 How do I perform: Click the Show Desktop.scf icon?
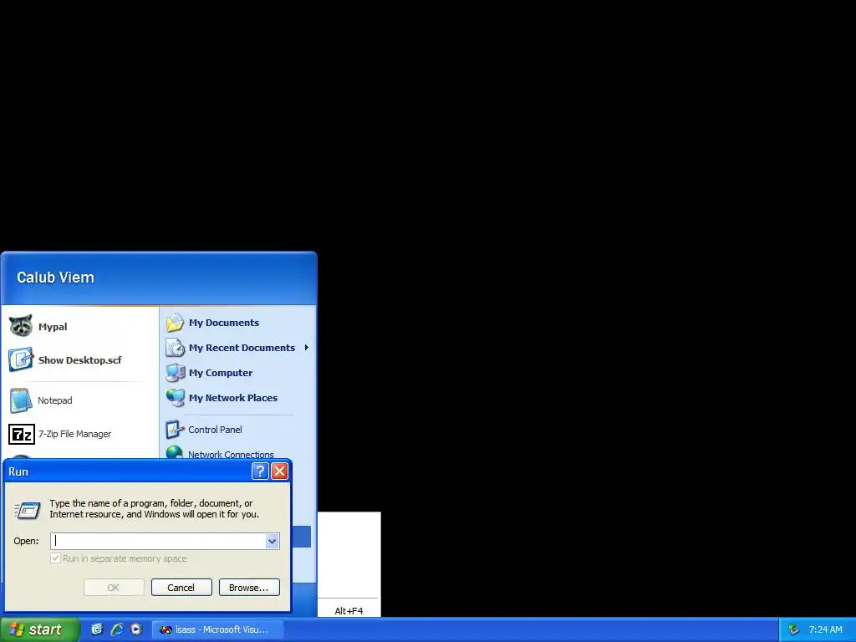21,359
